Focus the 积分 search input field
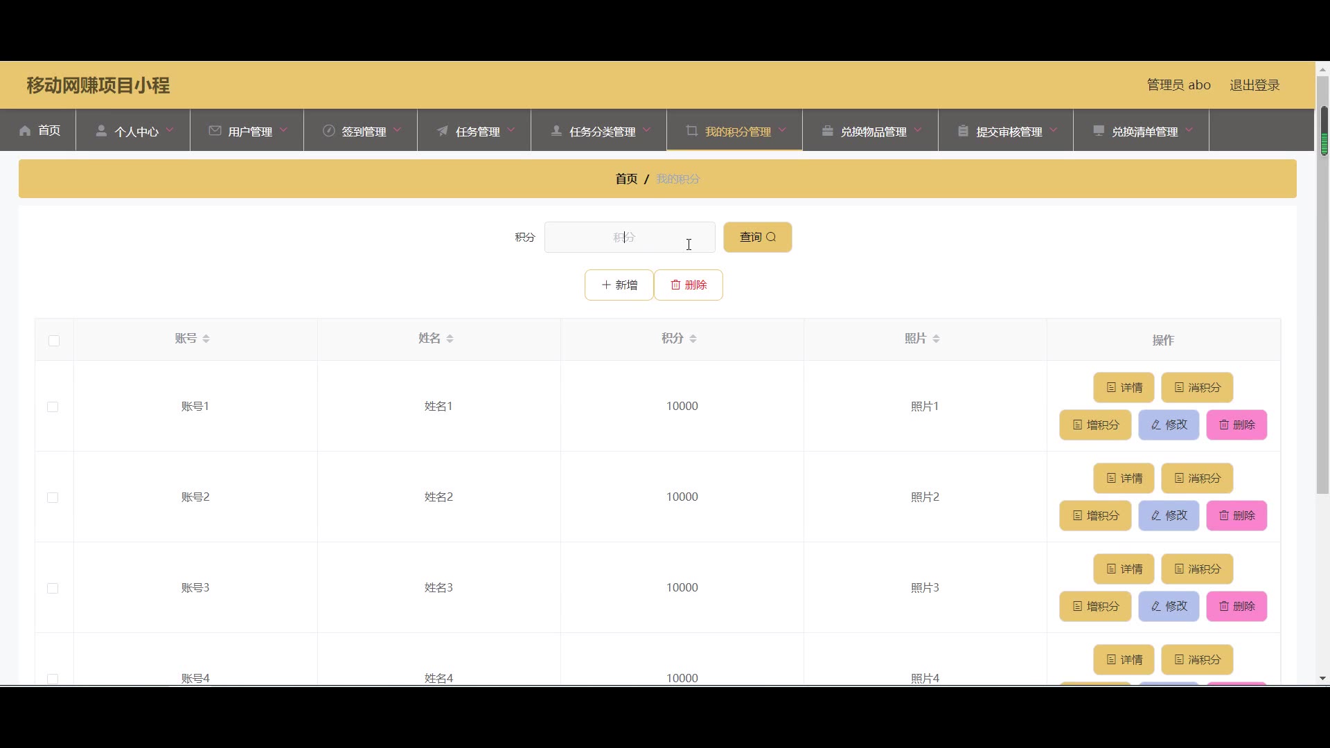 pos(629,238)
